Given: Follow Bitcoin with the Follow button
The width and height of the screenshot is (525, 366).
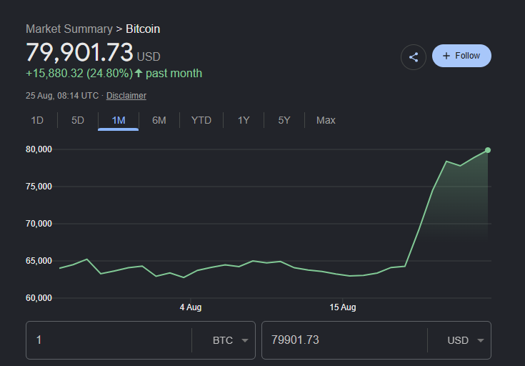Looking at the screenshot, I should (461, 56).
